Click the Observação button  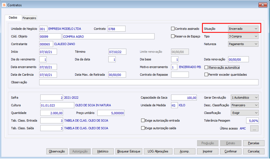click(x=57, y=152)
